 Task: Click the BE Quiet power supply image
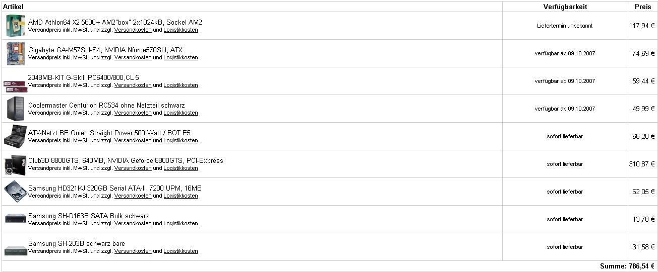[15, 136]
